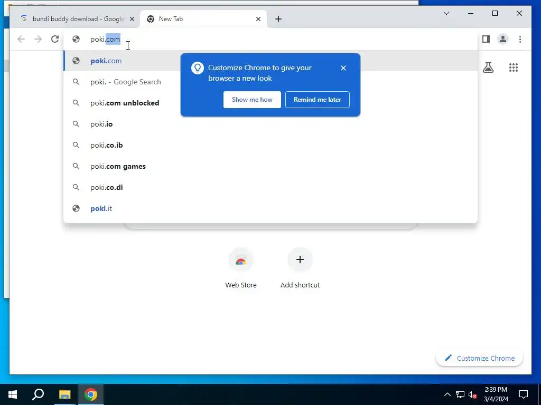Click Remind me later button
Viewport: 541px width, 405px height.
[x=317, y=100]
